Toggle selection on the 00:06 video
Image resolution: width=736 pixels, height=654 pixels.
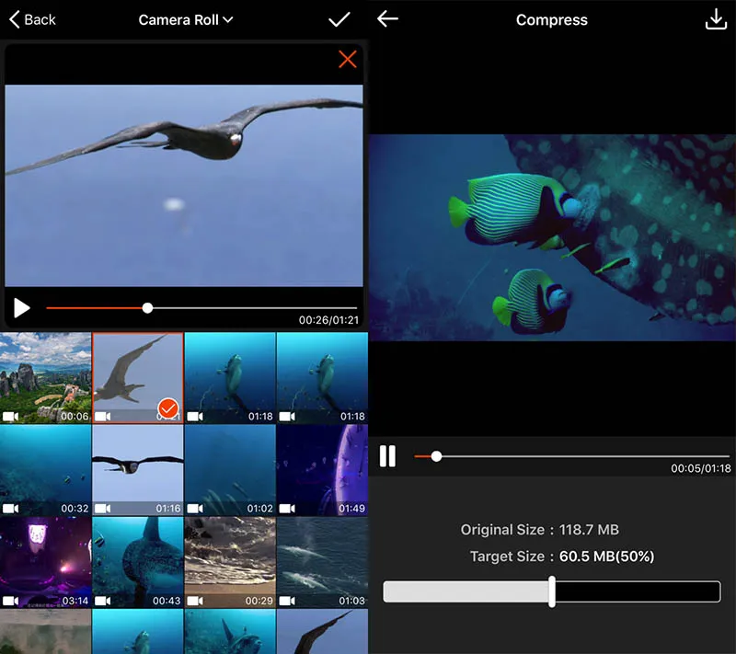46,377
